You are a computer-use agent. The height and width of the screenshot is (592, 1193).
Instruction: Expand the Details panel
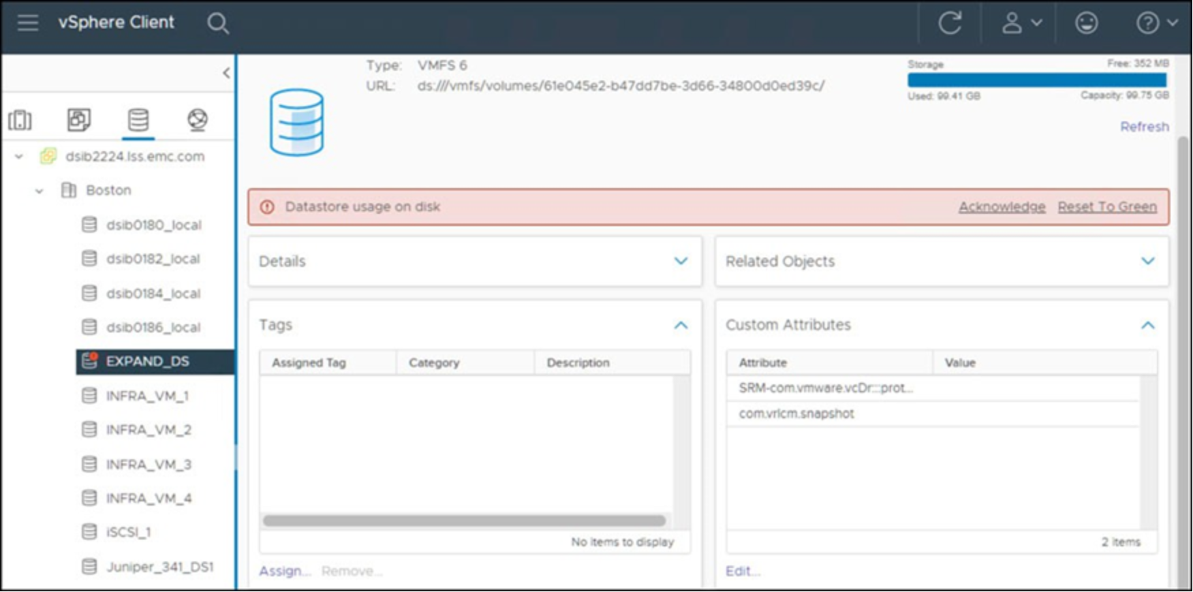(x=681, y=262)
